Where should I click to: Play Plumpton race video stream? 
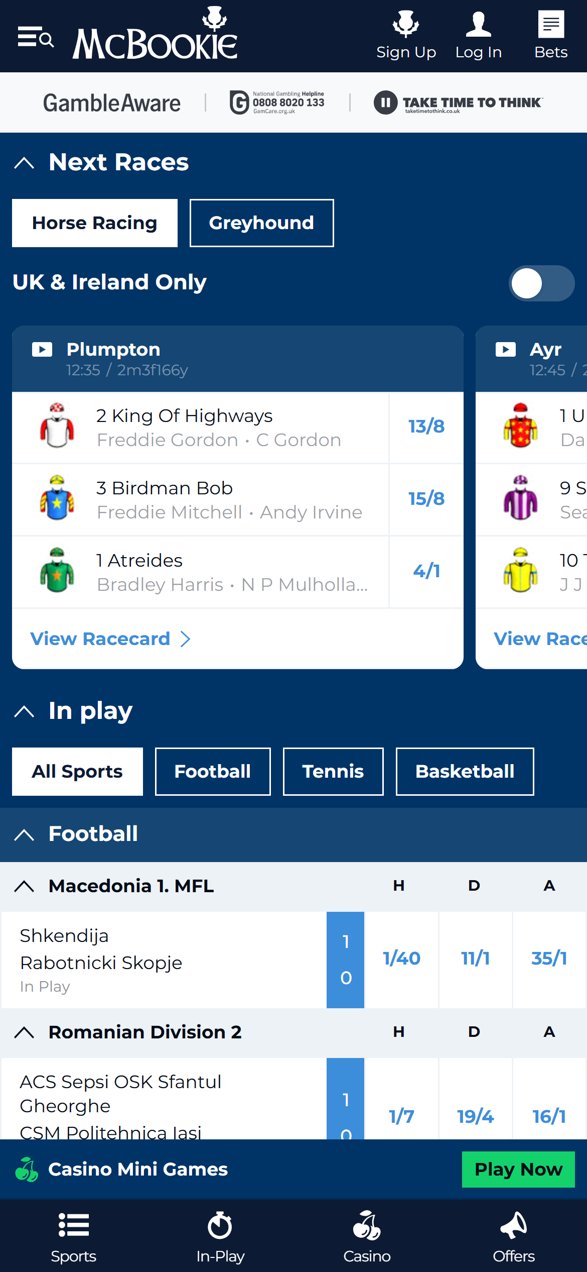(42, 350)
